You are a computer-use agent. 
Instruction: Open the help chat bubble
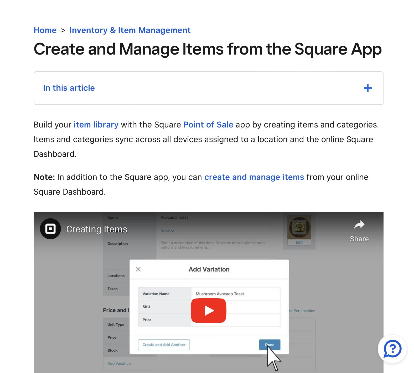392,349
